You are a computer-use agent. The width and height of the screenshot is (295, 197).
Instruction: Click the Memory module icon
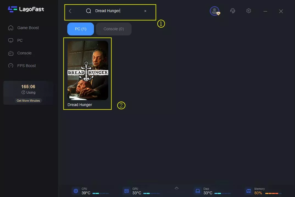tap(249, 191)
